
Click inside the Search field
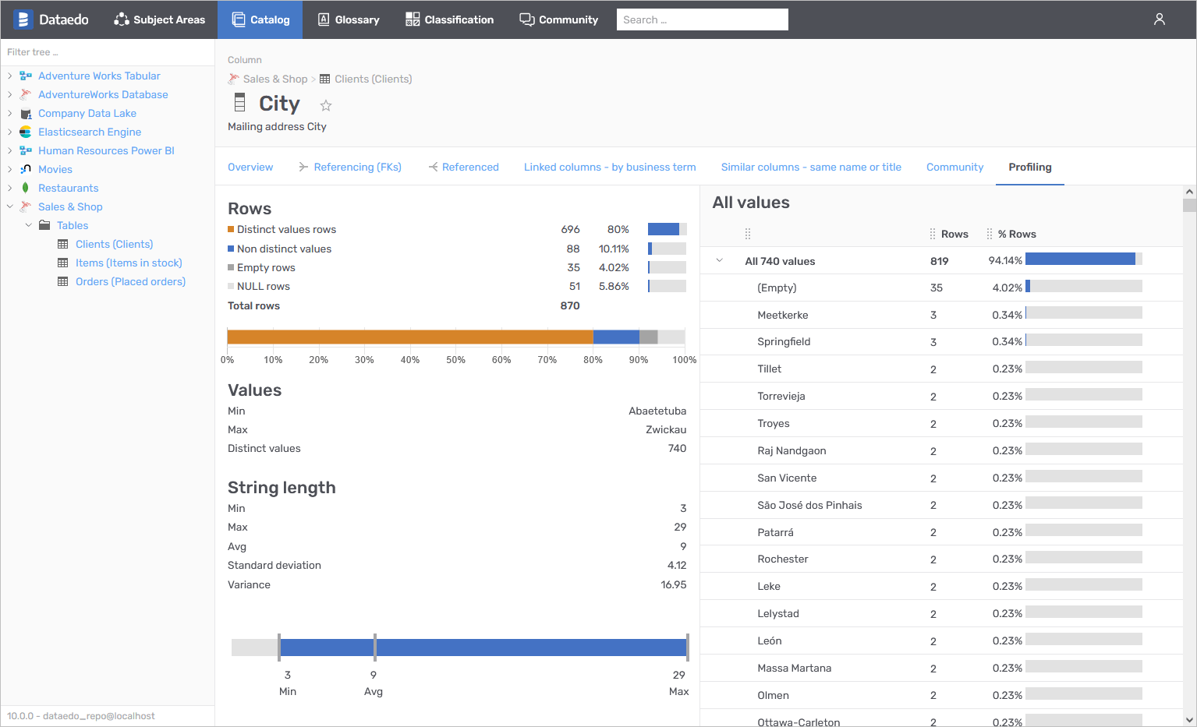701,19
